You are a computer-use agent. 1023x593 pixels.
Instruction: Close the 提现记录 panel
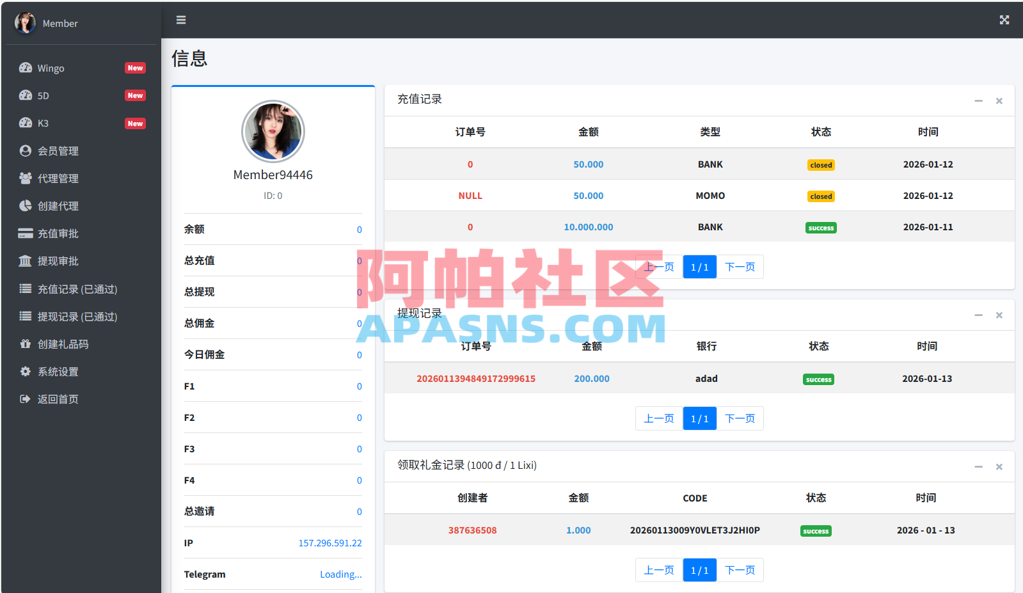999,315
